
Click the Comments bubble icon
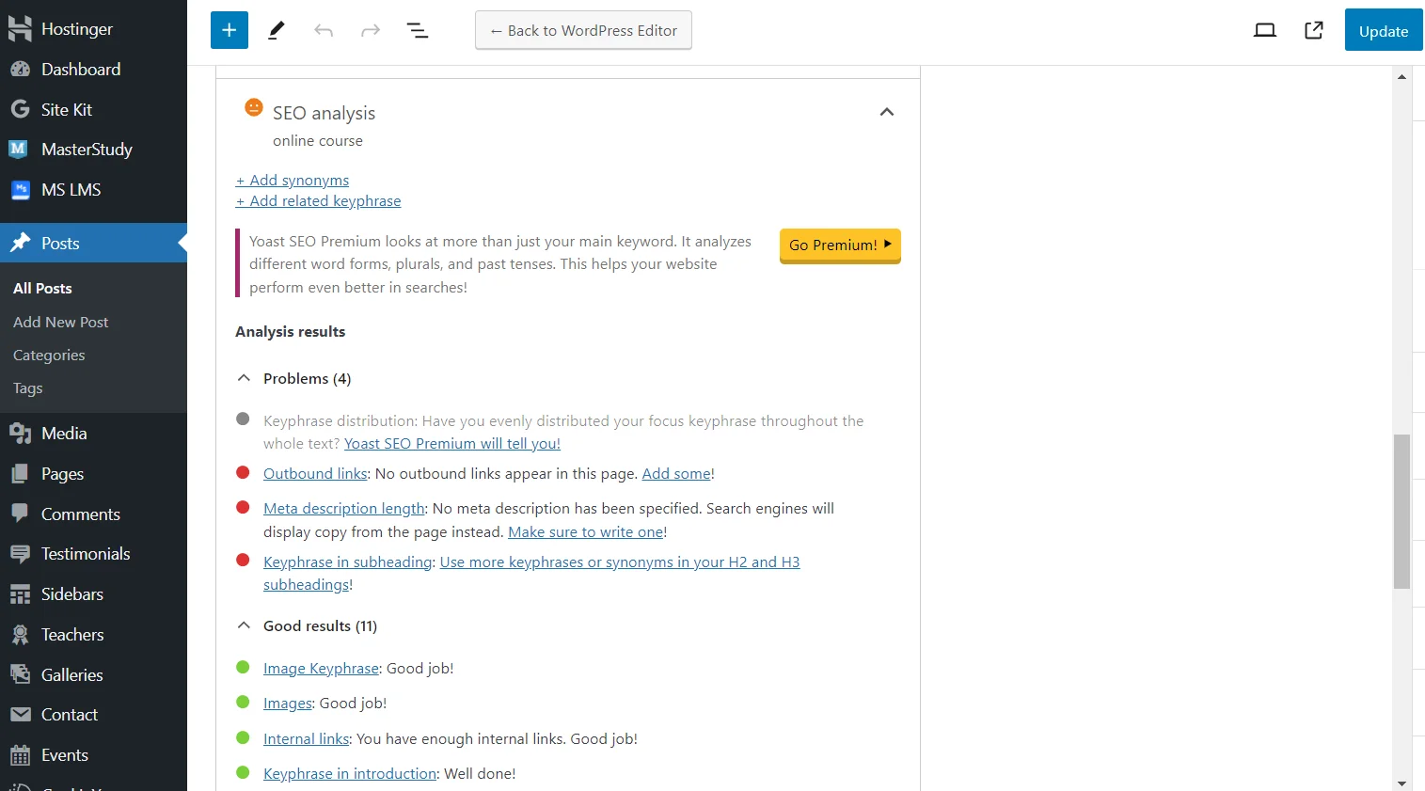point(20,514)
